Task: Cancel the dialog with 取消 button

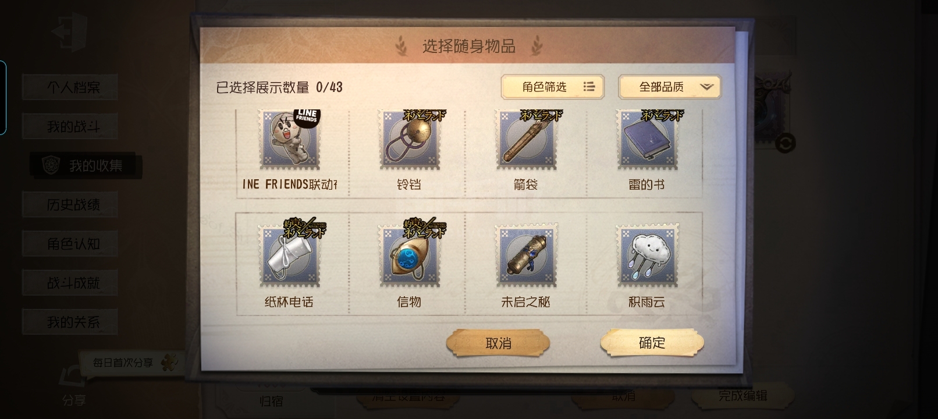Action: coord(498,343)
